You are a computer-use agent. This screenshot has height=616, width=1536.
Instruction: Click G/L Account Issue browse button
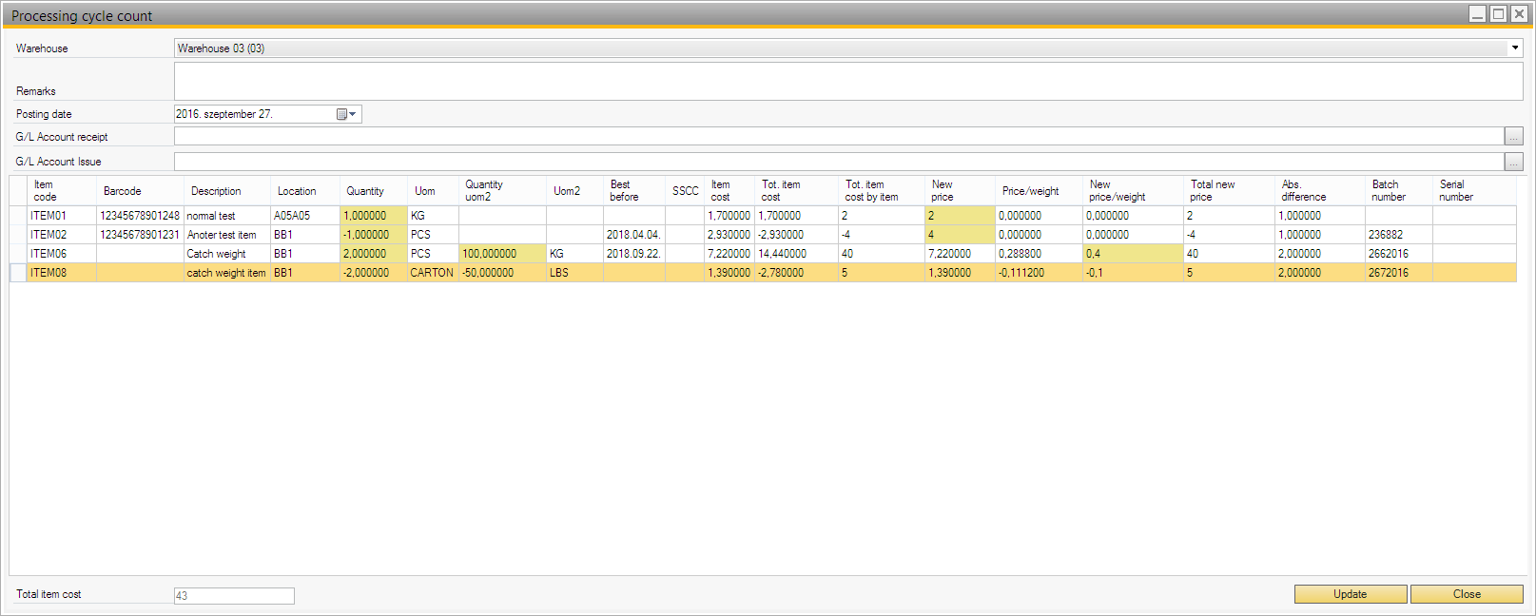tap(1513, 162)
